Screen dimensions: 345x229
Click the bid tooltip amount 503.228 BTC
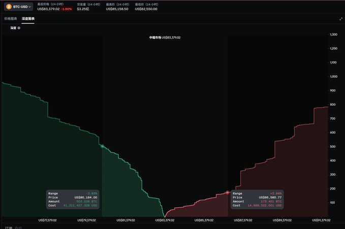click(x=87, y=202)
